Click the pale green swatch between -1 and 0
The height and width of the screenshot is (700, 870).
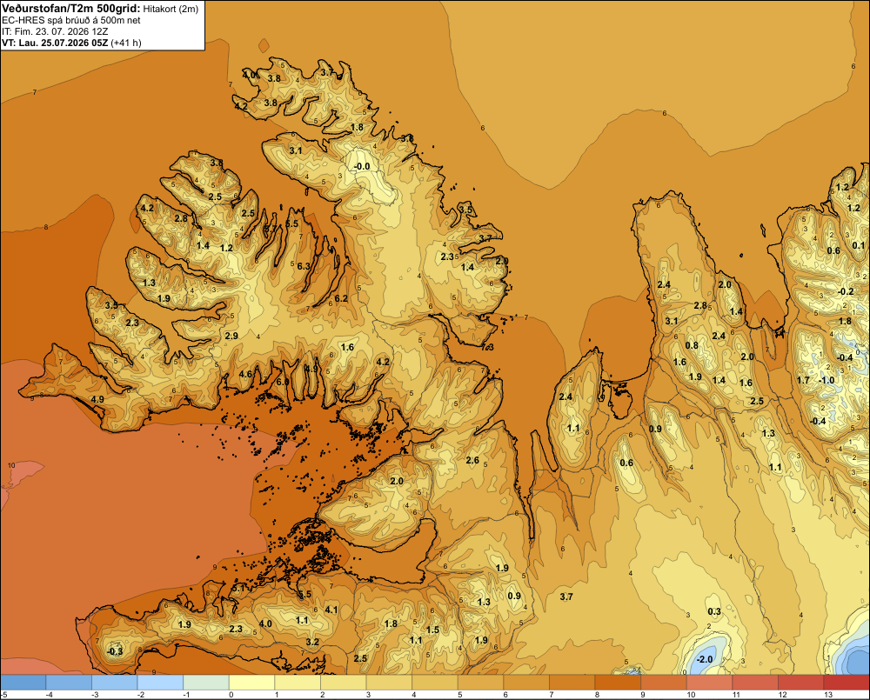pos(206,683)
